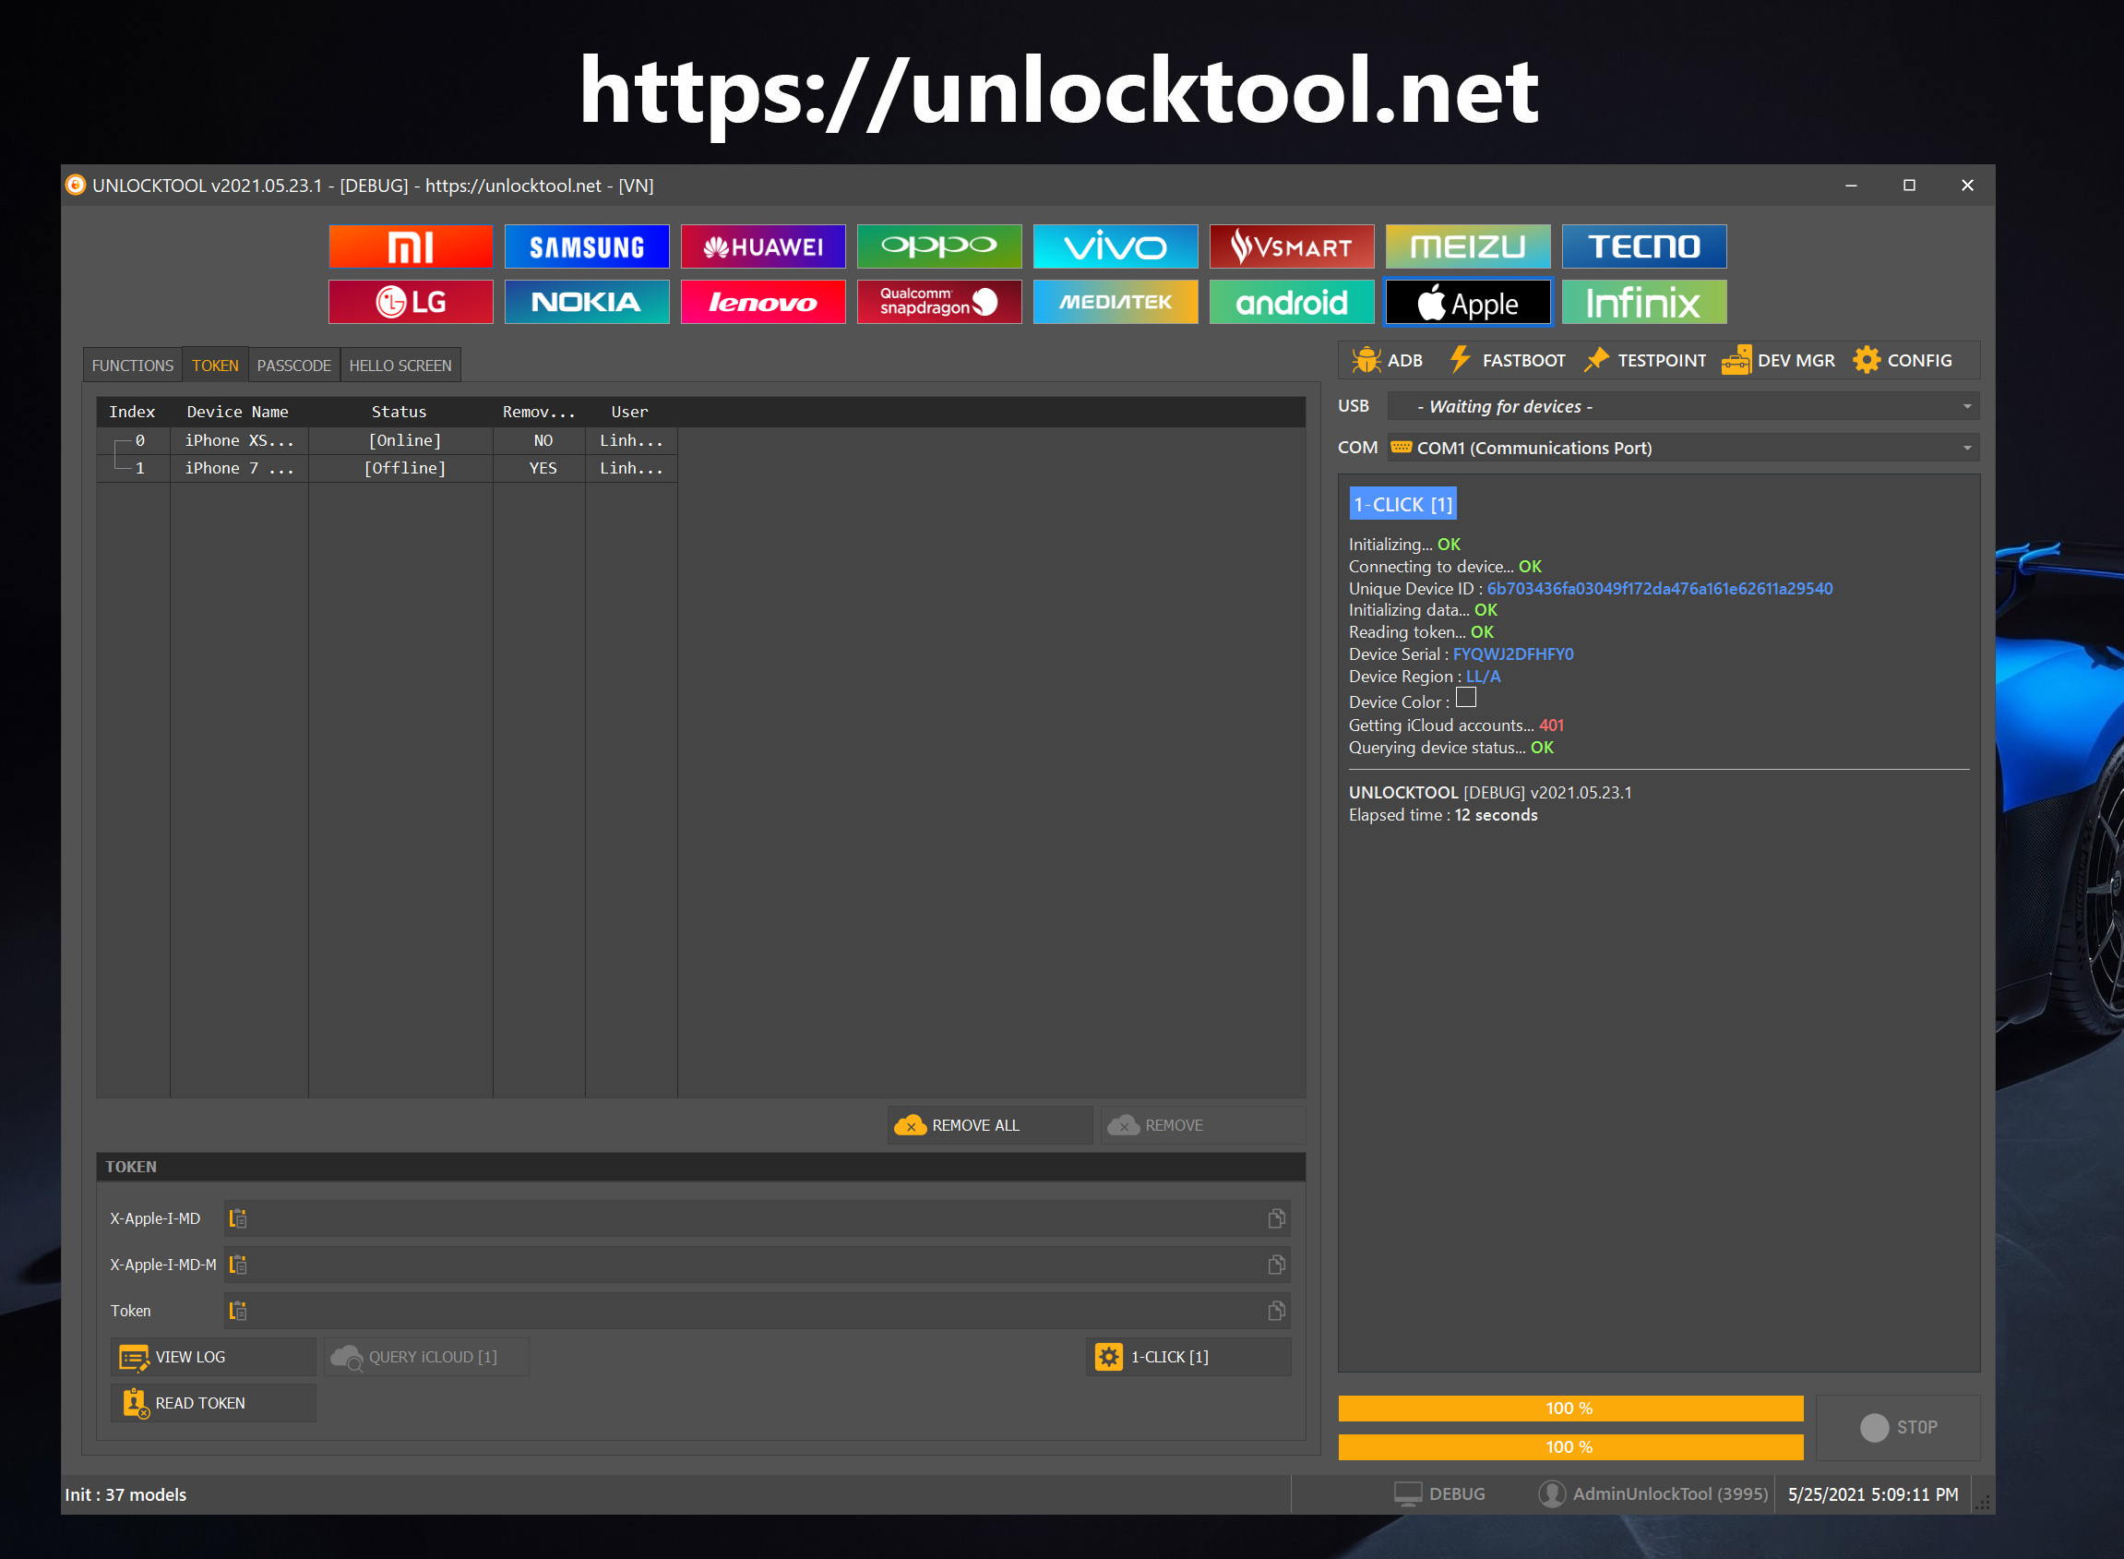2124x1559 pixels.
Task: Switch to the FUNCTIONS tab
Action: (132, 366)
